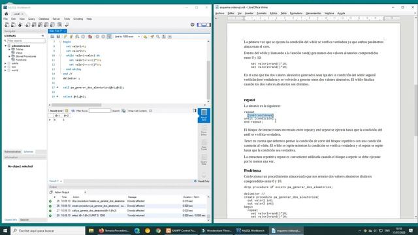Find magnifier icon in the editor toolbar
The image size is (418, 235).
(x=158, y=37)
